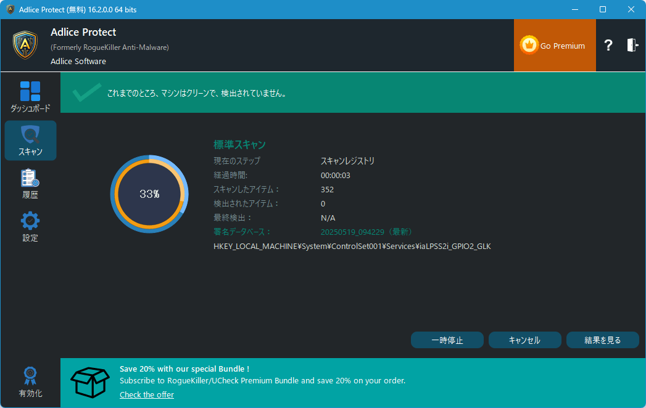Close the Adlice Protect window
Screen dimensions: 646x408
click(x=631, y=9)
